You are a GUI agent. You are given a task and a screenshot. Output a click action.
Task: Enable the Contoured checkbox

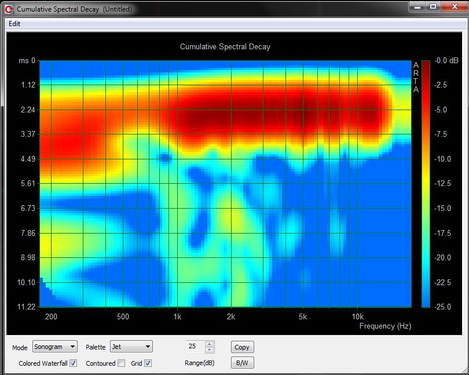(x=121, y=363)
